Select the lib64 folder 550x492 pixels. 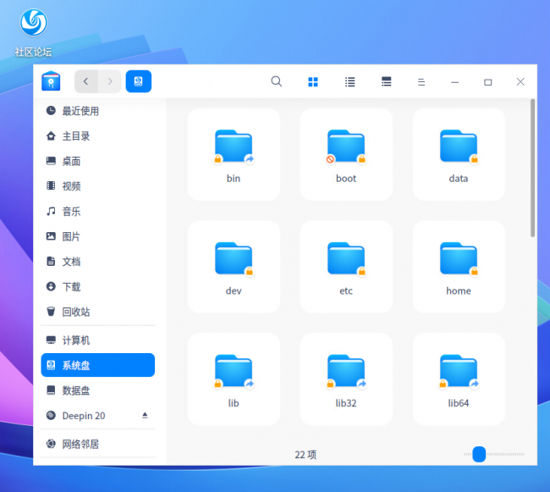pos(459,379)
